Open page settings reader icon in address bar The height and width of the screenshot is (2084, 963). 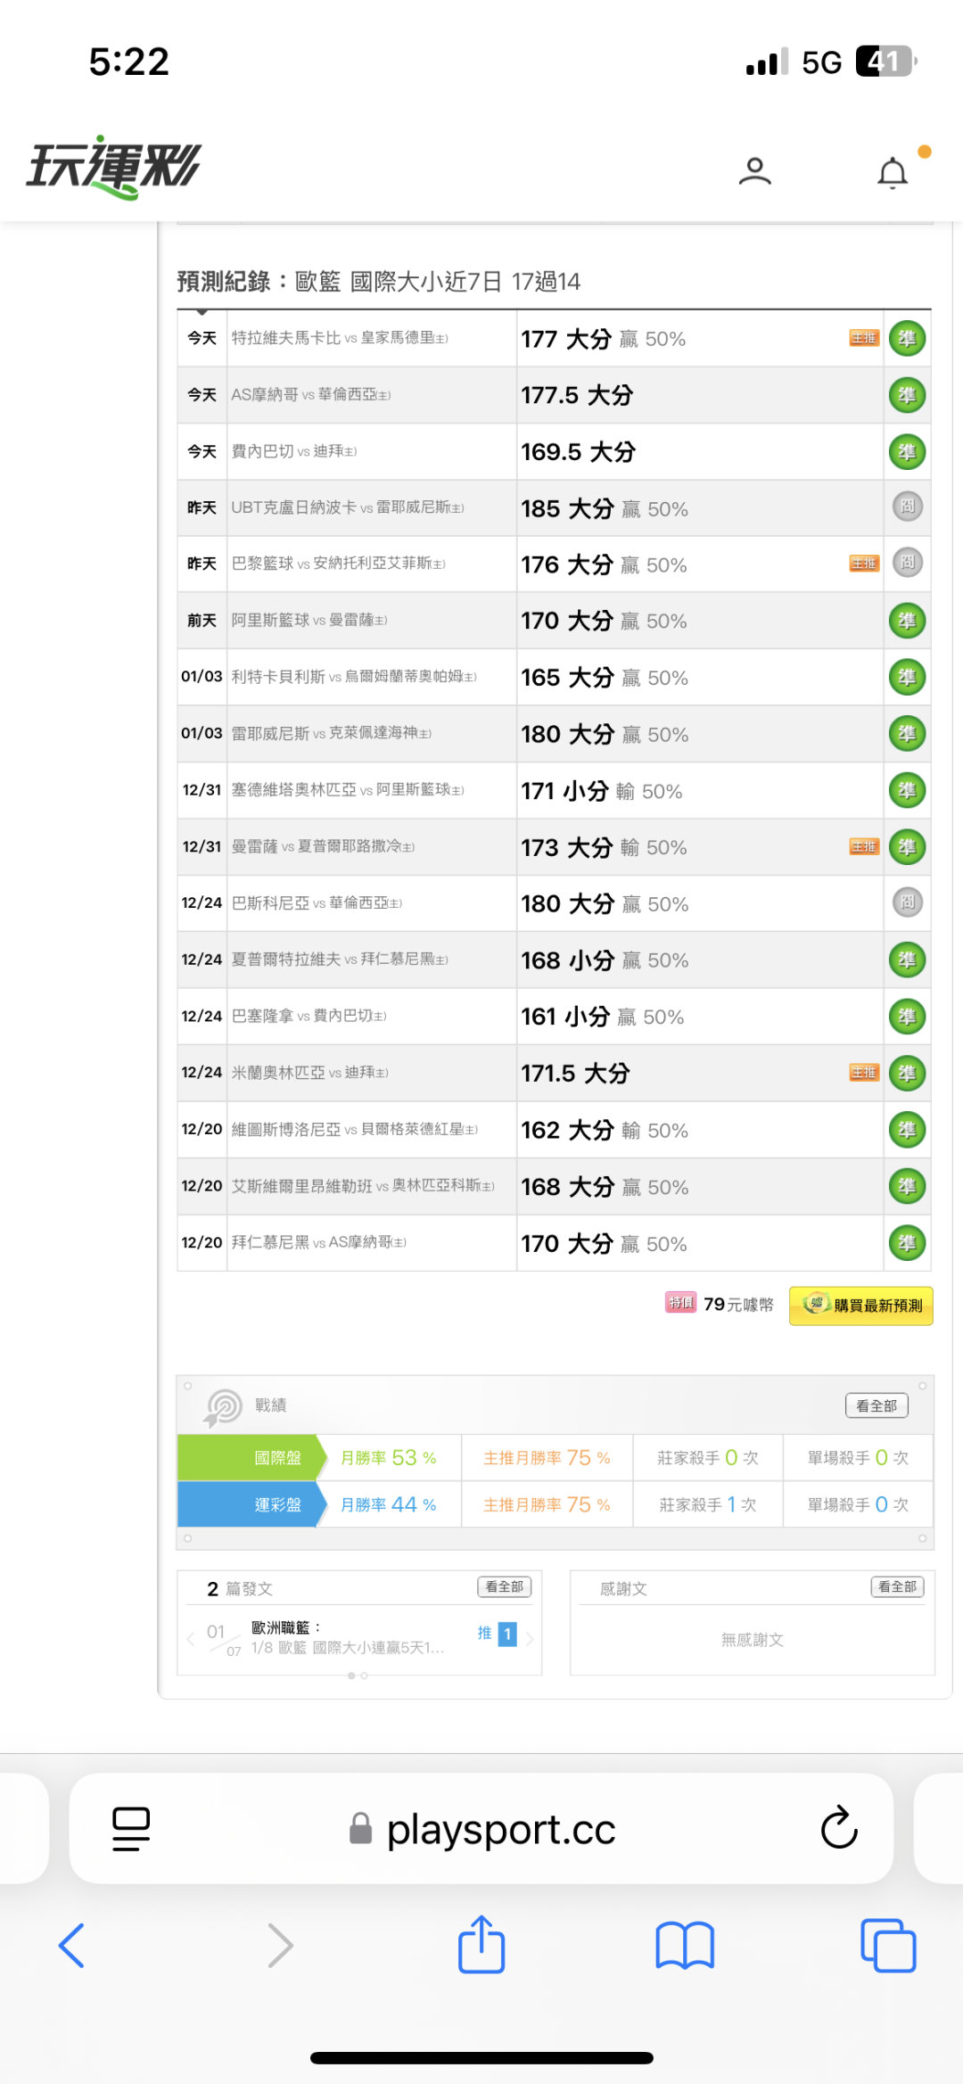coord(131,1828)
